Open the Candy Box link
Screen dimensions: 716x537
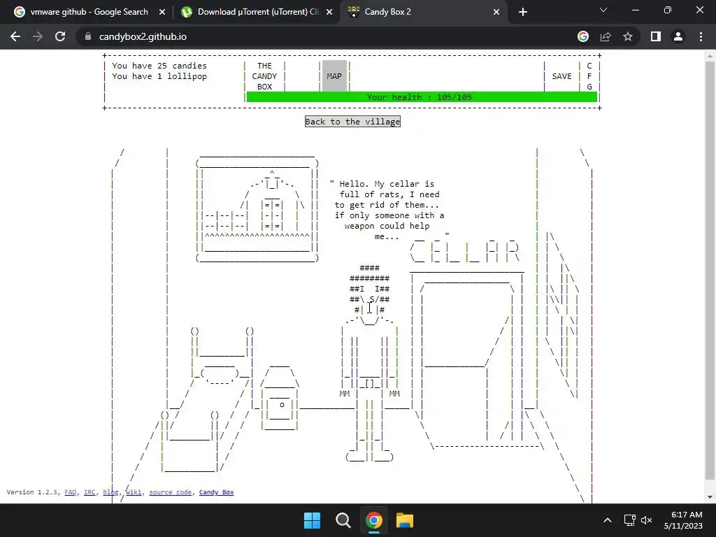pyautogui.click(x=217, y=492)
